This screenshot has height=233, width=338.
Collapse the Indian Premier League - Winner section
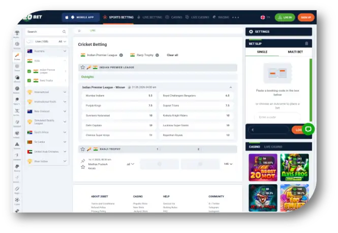coord(230,87)
